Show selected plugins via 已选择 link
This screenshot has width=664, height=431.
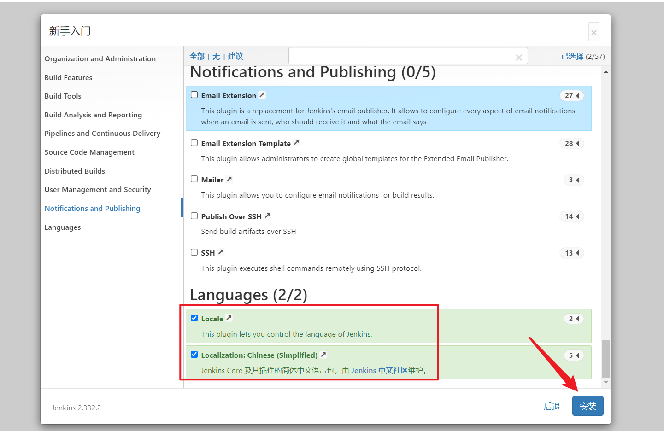[572, 56]
